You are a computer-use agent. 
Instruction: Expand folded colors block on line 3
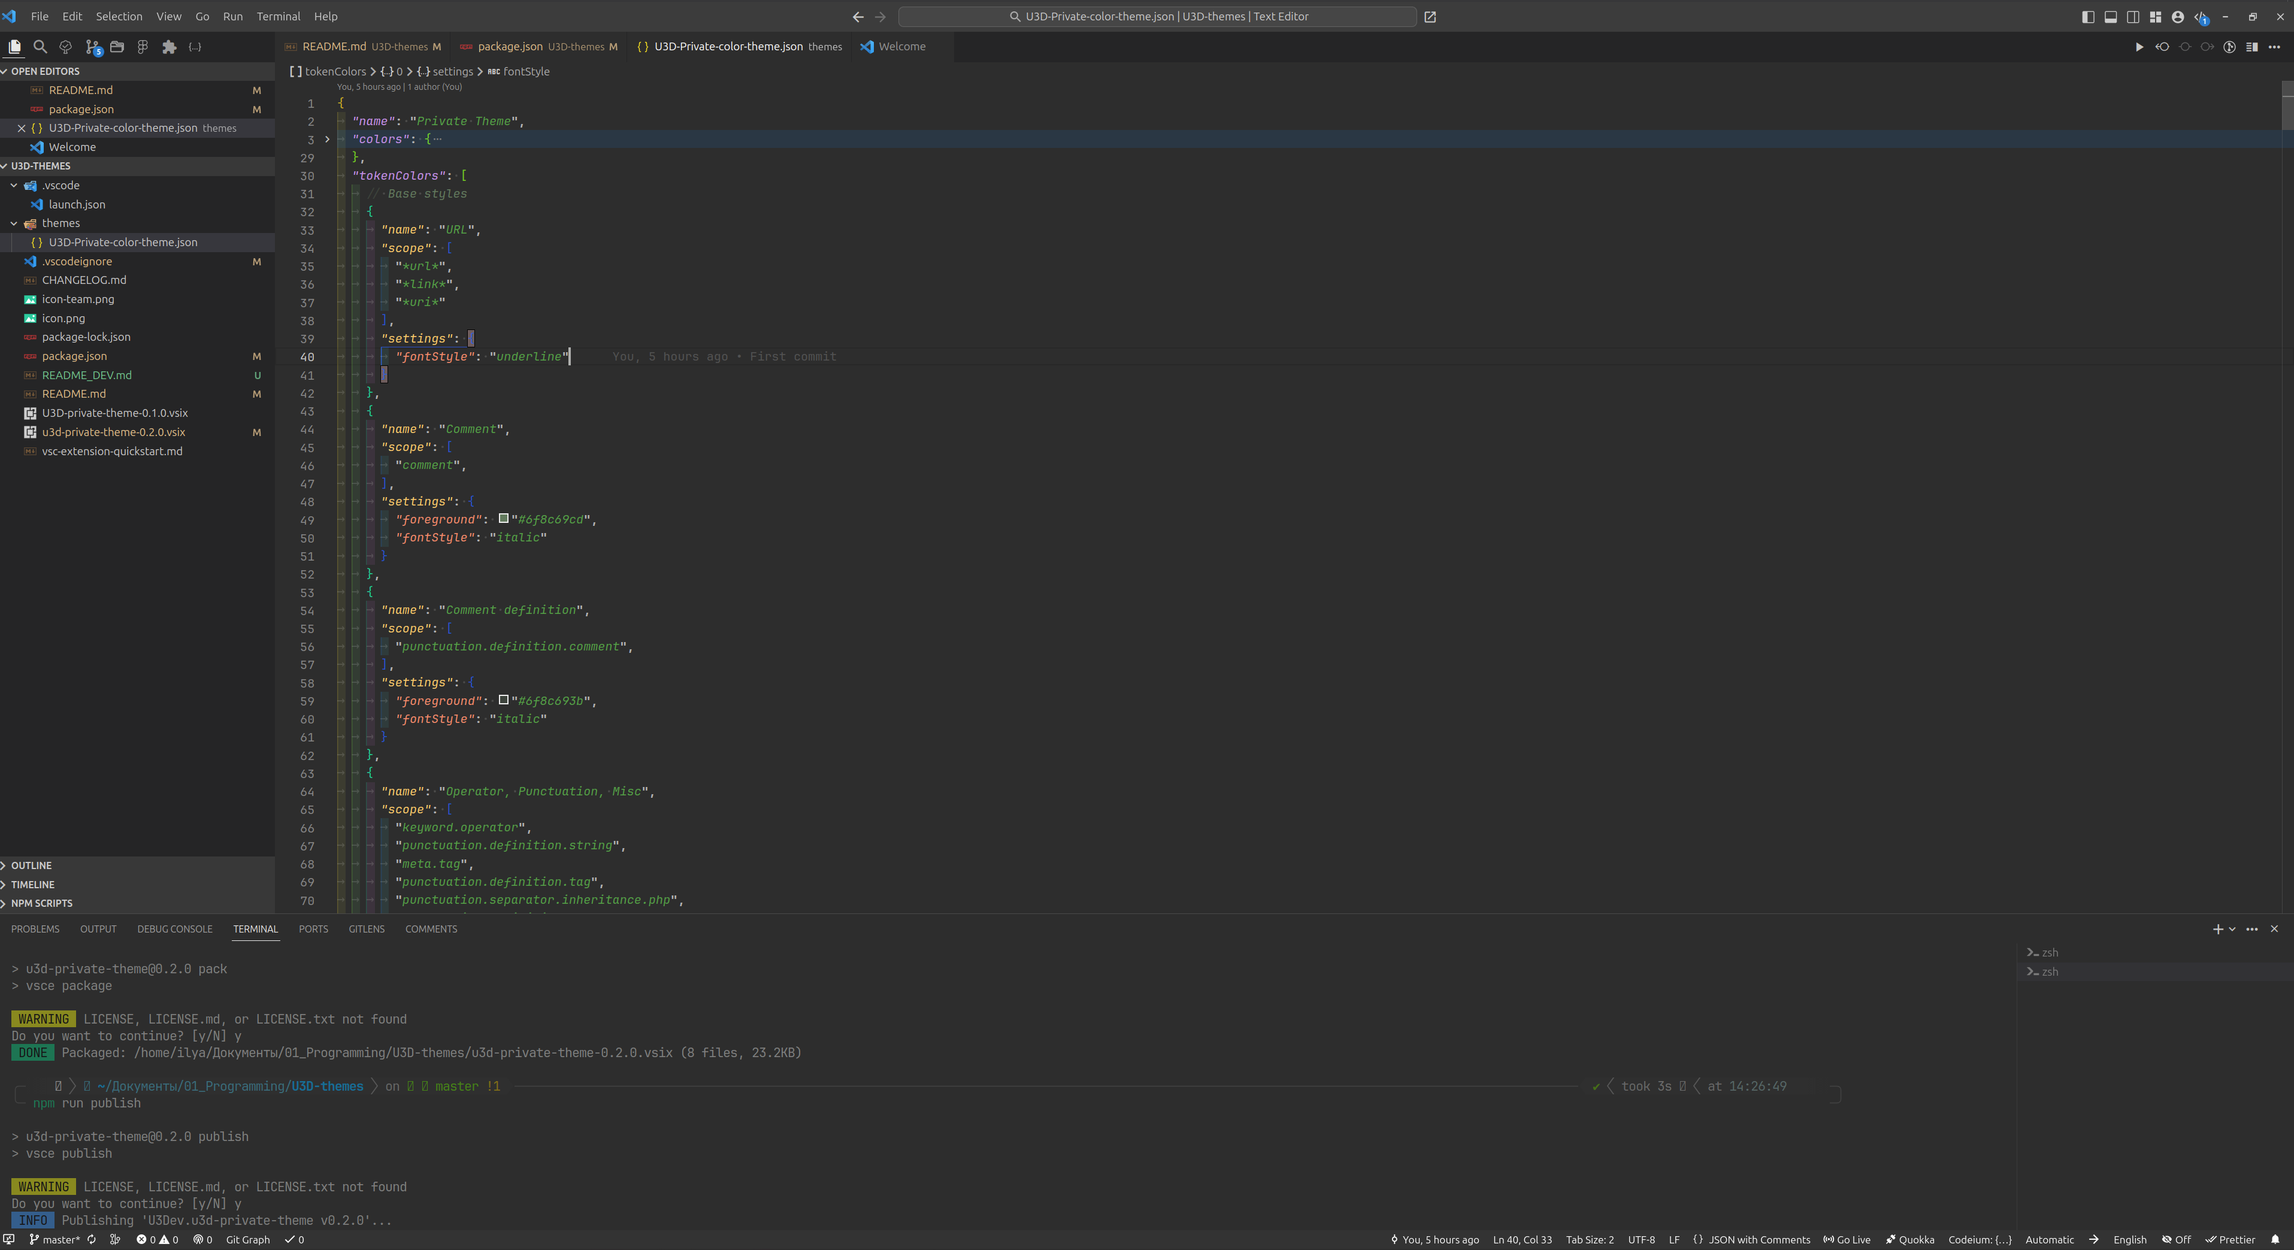click(327, 140)
